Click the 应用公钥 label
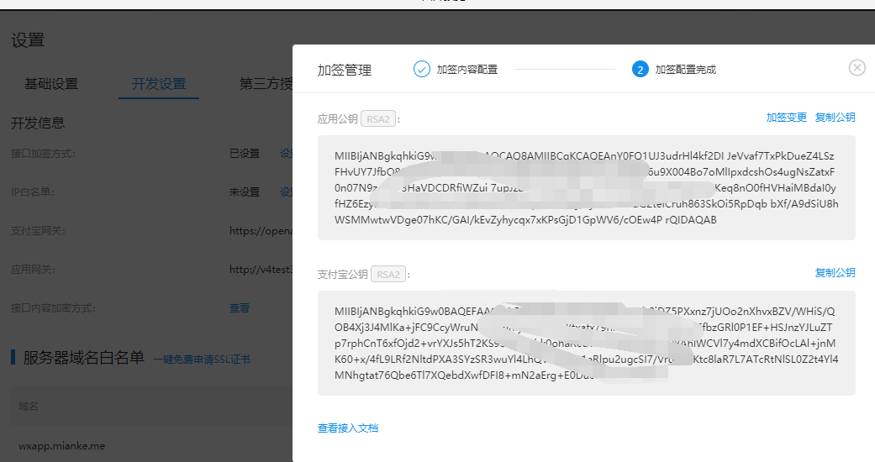The width and height of the screenshot is (875, 462). [338, 118]
